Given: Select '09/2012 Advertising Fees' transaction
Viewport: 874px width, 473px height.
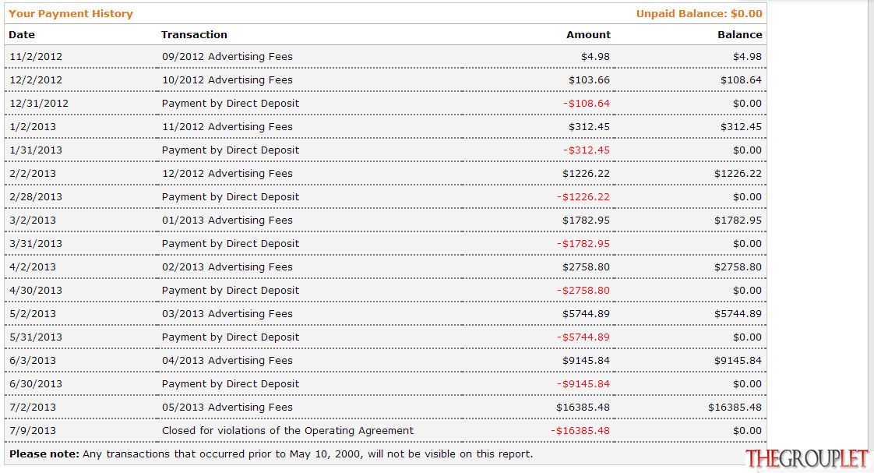Looking at the screenshot, I should pyautogui.click(x=227, y=57).
